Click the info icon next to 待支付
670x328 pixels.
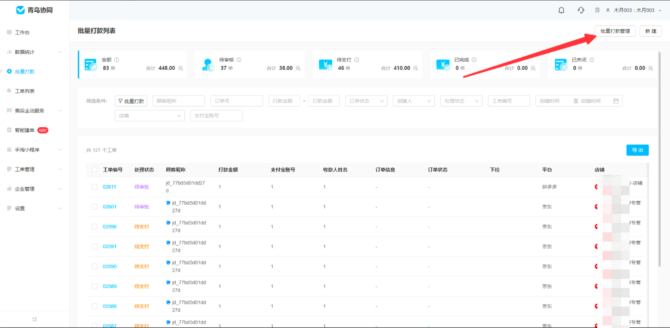[x=357, y=60]
